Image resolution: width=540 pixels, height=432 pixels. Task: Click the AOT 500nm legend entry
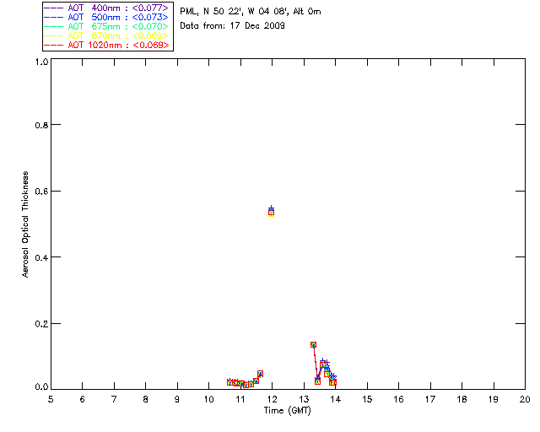click(x=106, y=17)
